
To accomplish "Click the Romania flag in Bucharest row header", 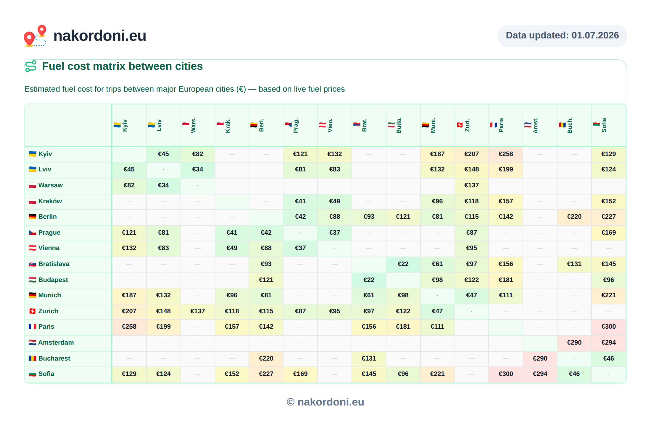I will coord(32,359).
